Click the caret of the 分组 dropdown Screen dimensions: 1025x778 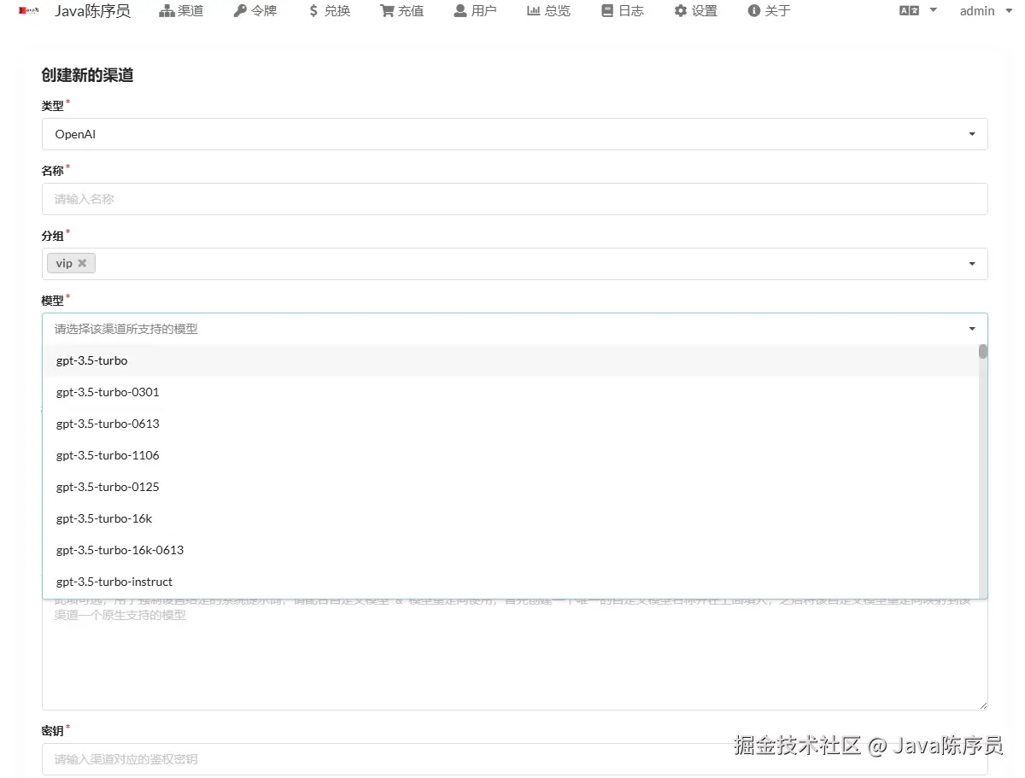(972, 264)
